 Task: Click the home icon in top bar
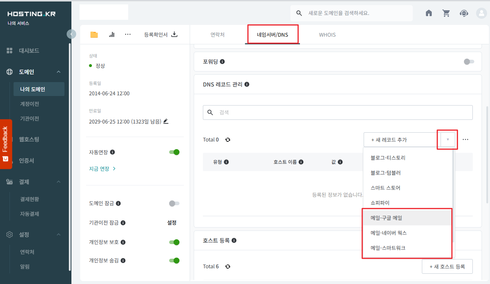coord(429,13)
